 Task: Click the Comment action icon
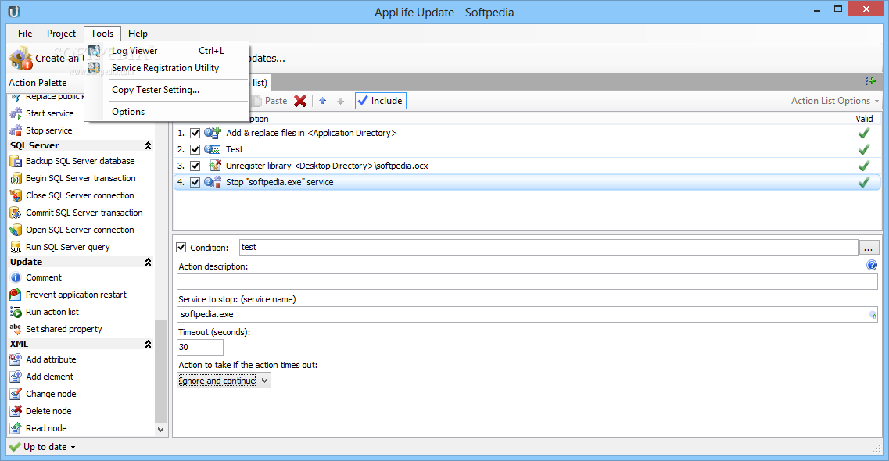coord(16,277)
